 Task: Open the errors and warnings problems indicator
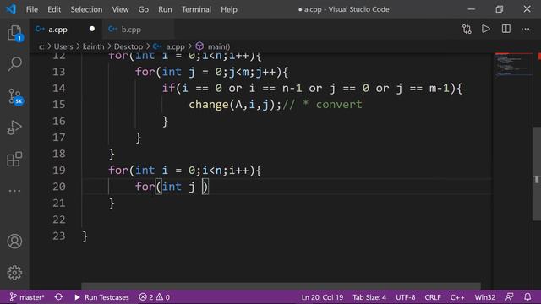[154, 296]
